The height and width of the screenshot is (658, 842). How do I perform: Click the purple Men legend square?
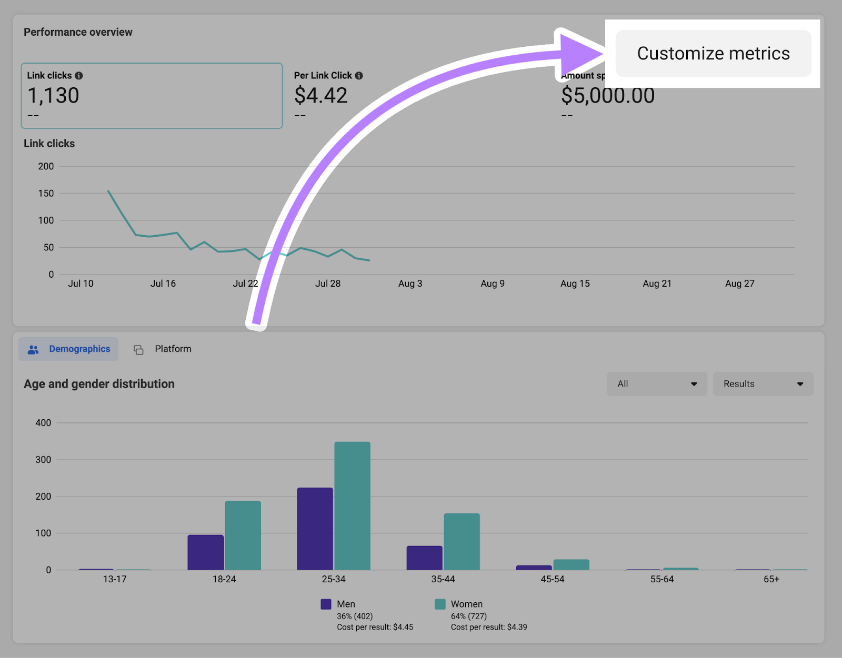pos(325,604)
